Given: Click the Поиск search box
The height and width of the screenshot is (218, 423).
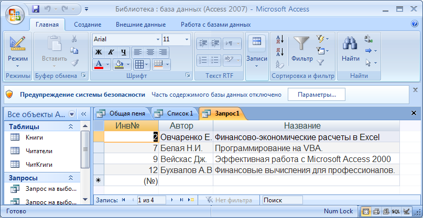Looking at the screenshot, I should (x=283, y=200).
